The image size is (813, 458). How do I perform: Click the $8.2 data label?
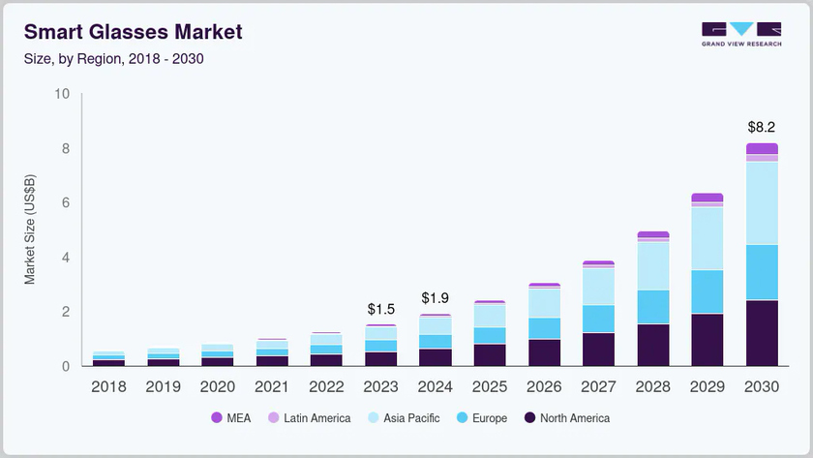click(x=762, y=127)
